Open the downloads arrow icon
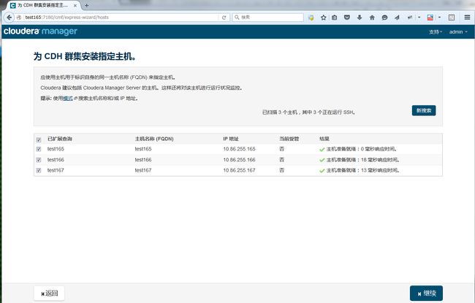 click(360, 18)
